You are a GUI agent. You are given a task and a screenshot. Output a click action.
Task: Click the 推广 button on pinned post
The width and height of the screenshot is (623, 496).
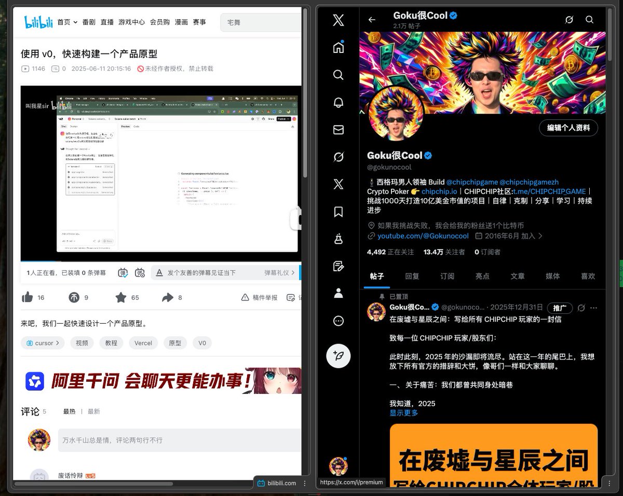[x=560, y=308]
